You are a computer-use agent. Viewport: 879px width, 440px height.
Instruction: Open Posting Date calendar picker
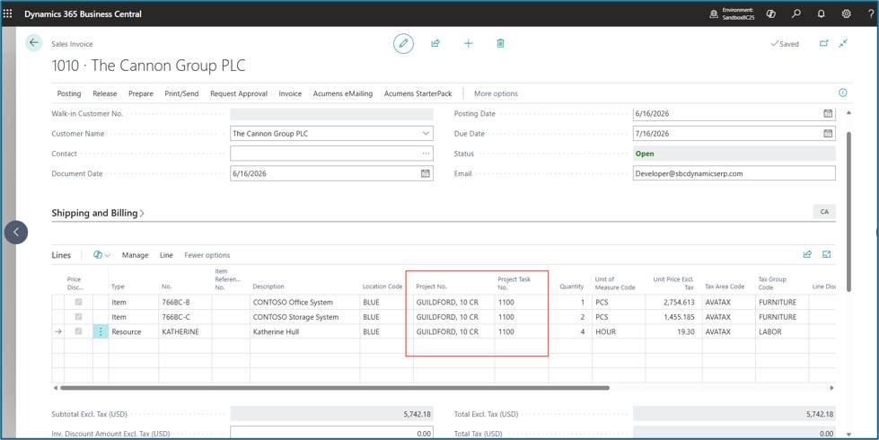point(828,114)
